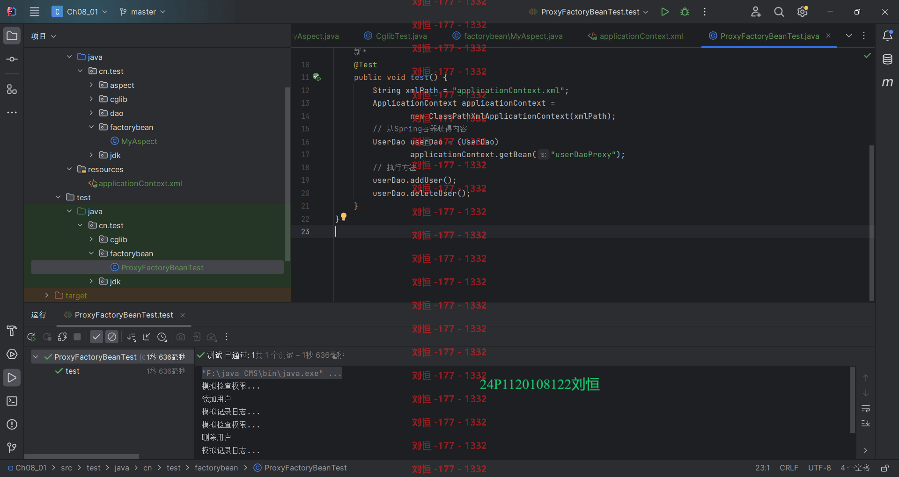Rerun the test in Run panel
This screenshot has height=477, width=899.
[31, 337]
